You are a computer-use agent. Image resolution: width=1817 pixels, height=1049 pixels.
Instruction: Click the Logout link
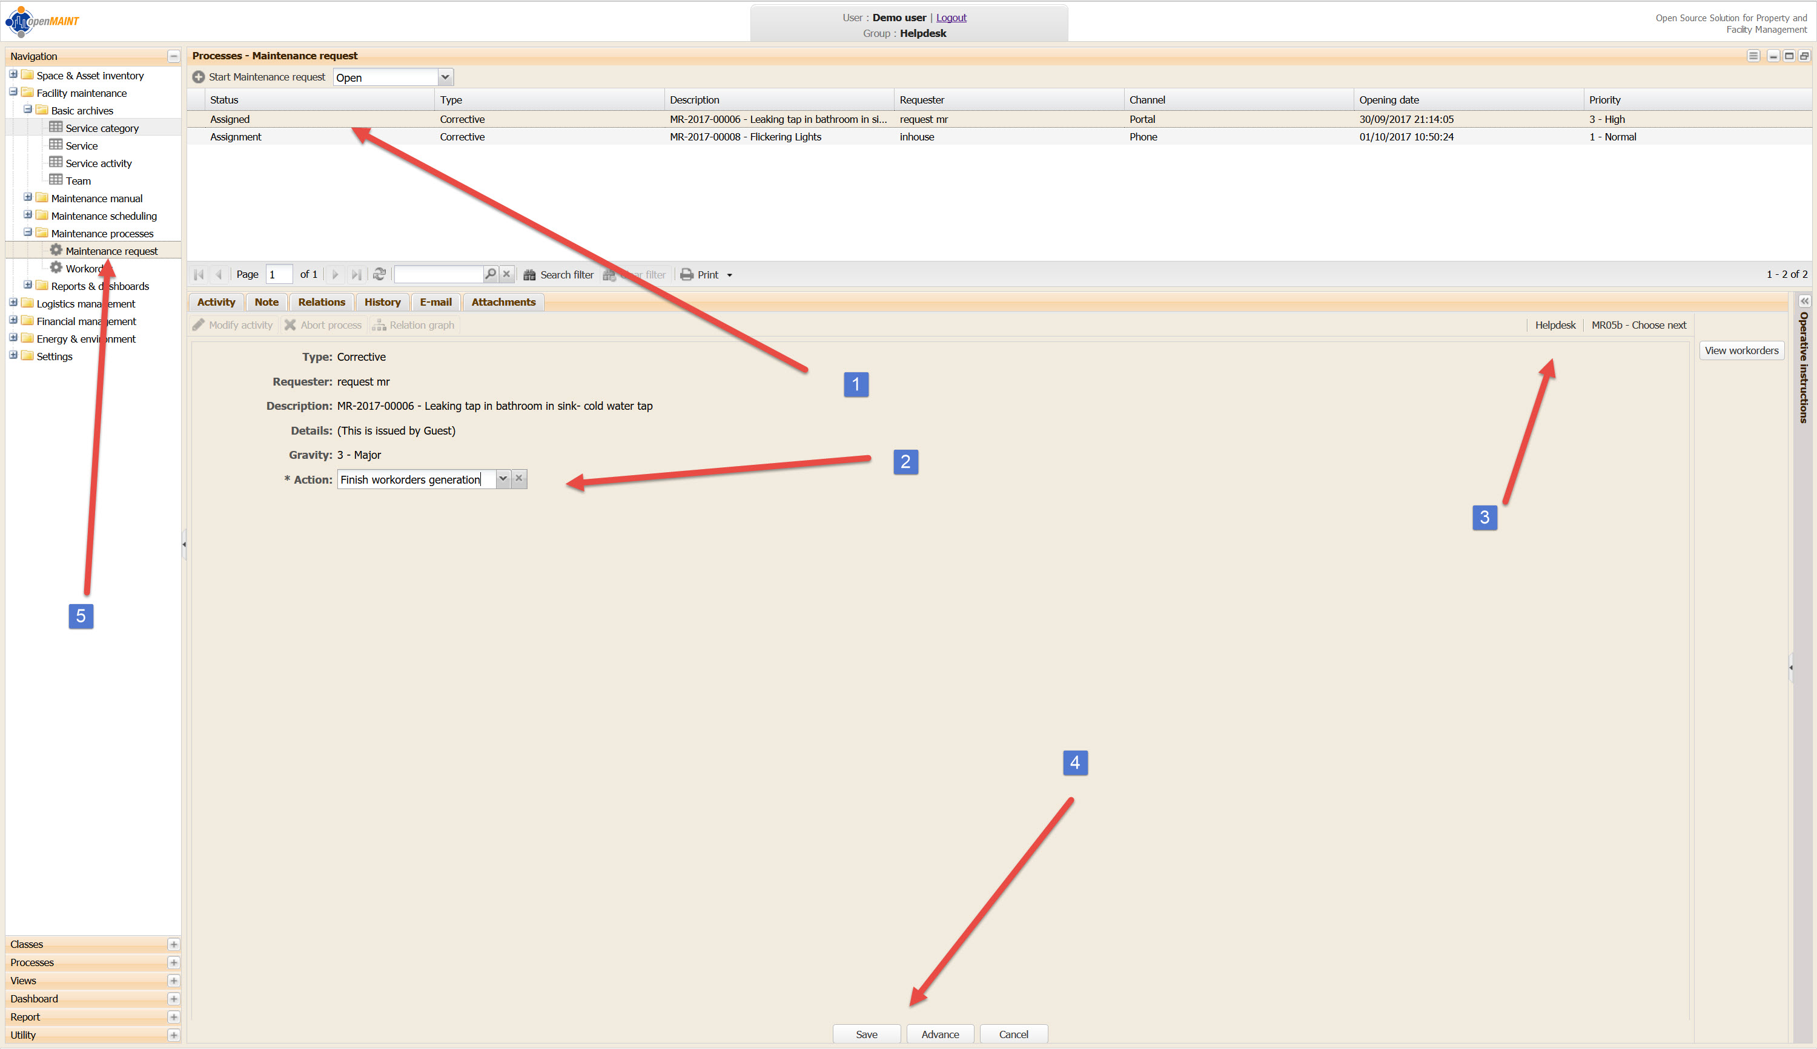coord(951,18)
